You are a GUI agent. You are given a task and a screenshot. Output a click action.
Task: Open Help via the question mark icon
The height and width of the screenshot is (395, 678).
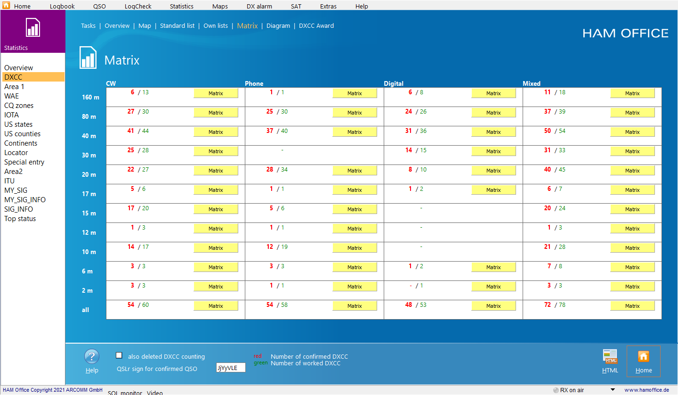(92, 357)
